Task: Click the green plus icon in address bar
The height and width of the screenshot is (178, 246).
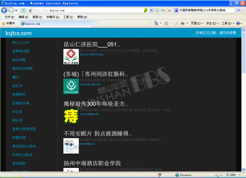Action: coord(146,10)
